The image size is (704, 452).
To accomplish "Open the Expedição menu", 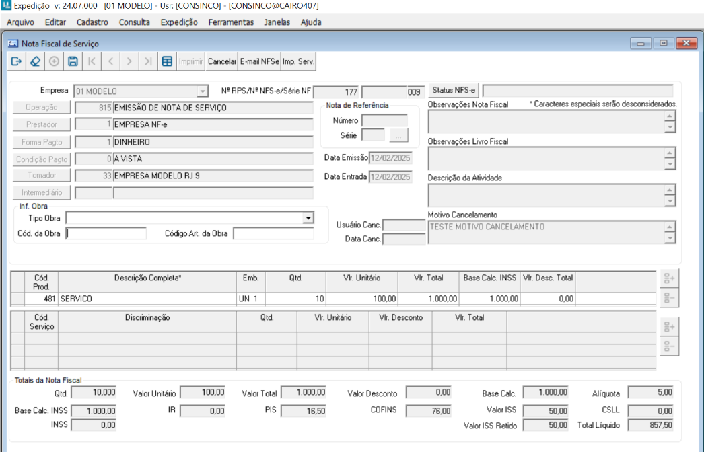I will [x=179, y=22].
